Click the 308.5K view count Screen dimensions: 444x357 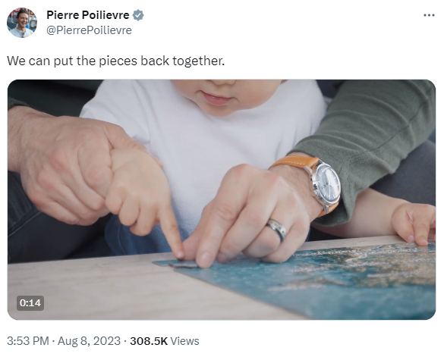click(149, 341)
